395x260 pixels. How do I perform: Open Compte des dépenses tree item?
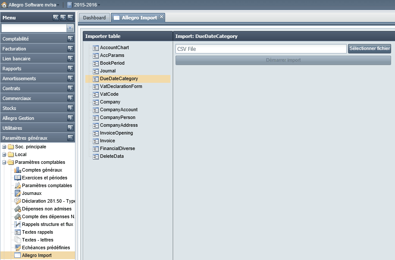coord(44,216)
